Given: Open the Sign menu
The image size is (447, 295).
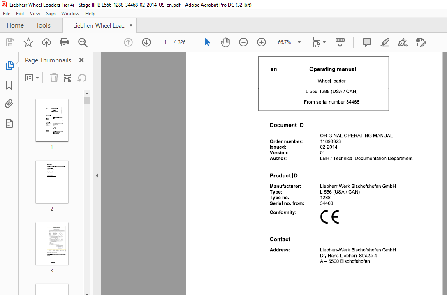Looking at the screenshot, I should pos(51,14).
